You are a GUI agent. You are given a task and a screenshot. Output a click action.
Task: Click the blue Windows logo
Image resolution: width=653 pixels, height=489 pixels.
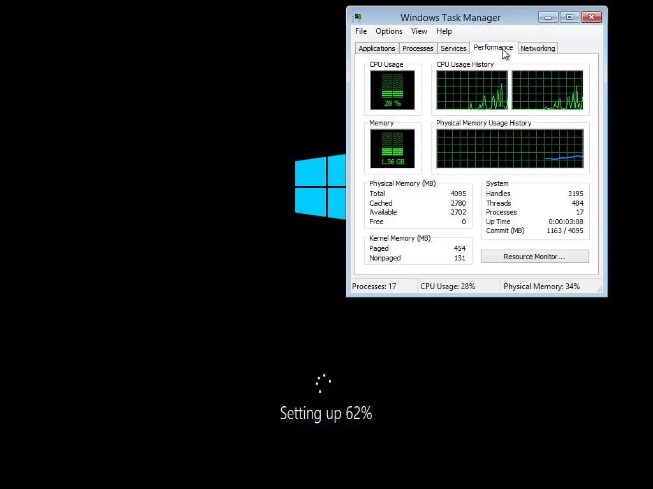coord(320,187)
